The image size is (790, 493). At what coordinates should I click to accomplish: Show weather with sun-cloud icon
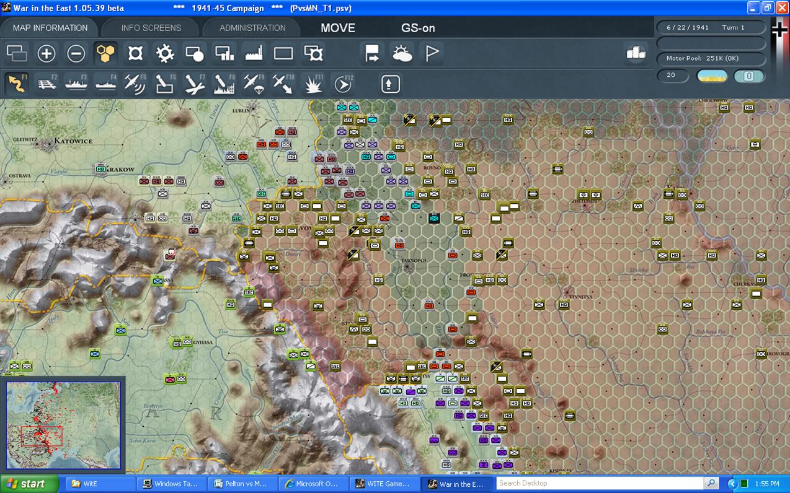(402, 54)
